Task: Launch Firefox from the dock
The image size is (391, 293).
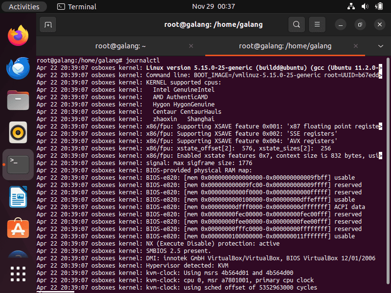Action: [18, 36]
